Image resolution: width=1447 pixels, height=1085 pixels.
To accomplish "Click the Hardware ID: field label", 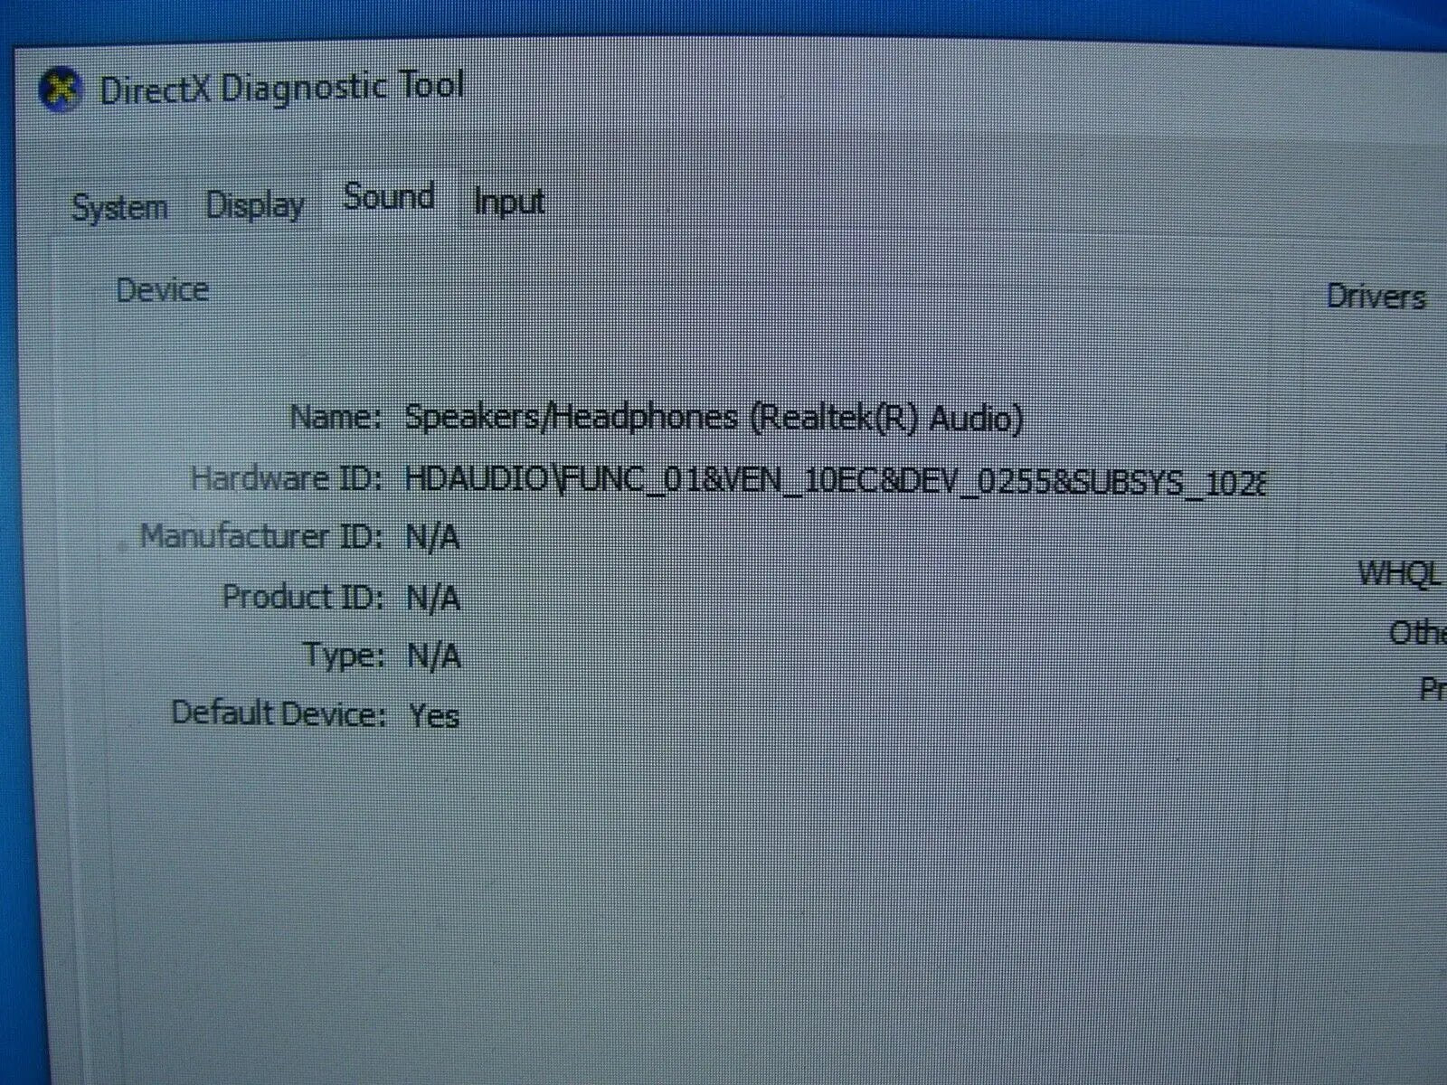I will pos(287,477).
